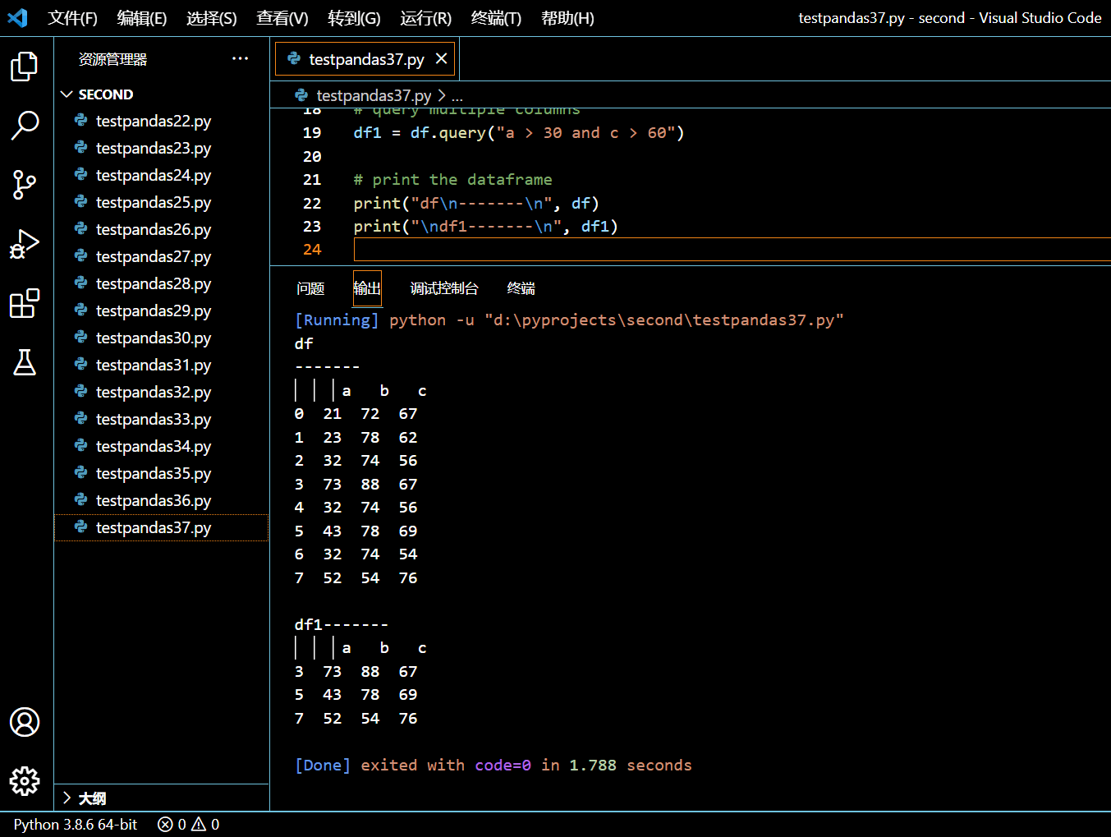Open testpandas33.py in explorer
1111x837 pixels.
[162, 419]
